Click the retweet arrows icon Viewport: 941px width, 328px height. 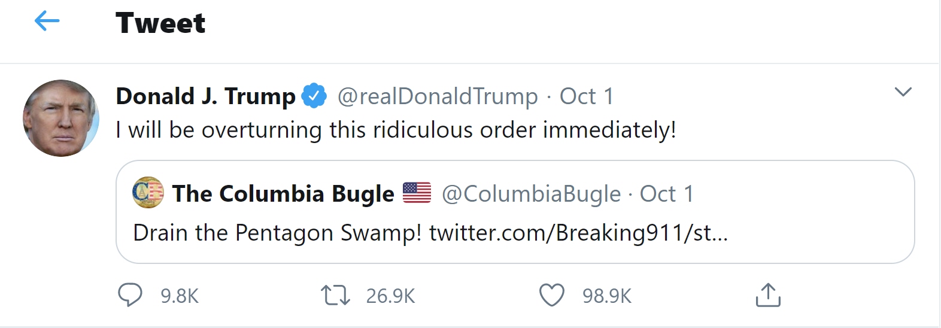pyautogui.click(x=335, y=296)
